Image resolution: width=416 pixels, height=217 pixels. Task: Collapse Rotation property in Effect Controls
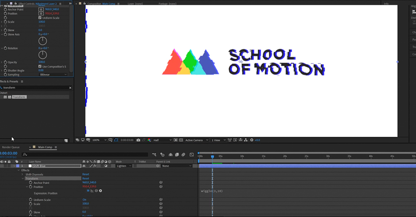point(2,48)
